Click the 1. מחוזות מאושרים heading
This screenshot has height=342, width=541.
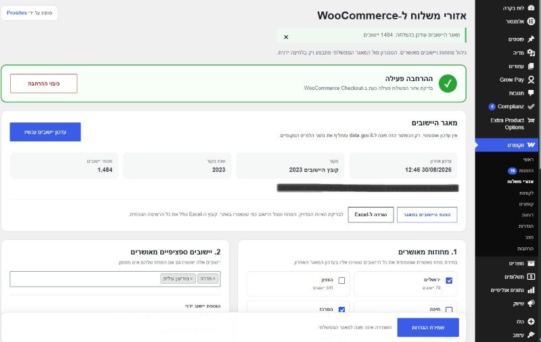(x=428, y=252)
